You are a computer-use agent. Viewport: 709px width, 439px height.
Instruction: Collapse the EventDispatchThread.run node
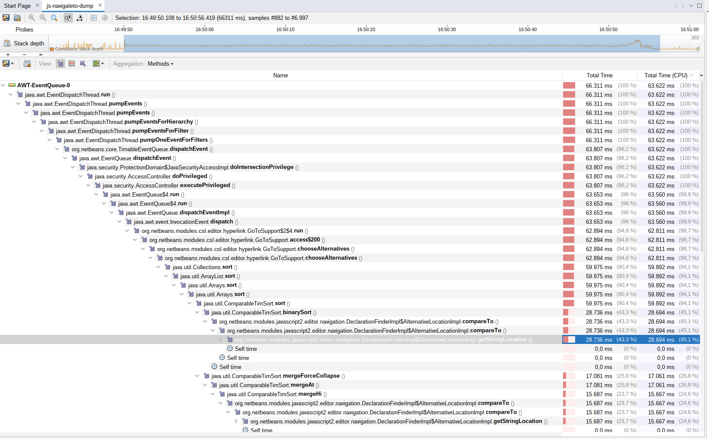click(11, 95)
